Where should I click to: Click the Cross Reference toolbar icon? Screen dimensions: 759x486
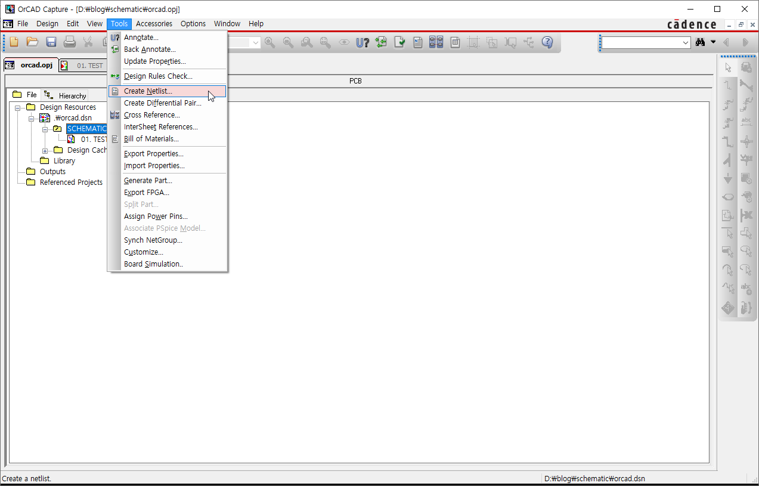click(x=436, y=42)
